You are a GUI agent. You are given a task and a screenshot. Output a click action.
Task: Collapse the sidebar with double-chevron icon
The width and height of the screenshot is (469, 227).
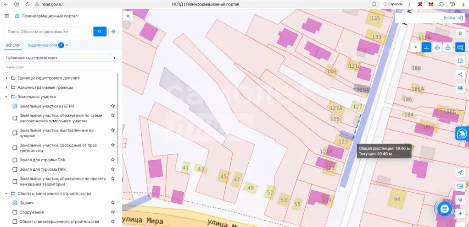pos(128,16)
